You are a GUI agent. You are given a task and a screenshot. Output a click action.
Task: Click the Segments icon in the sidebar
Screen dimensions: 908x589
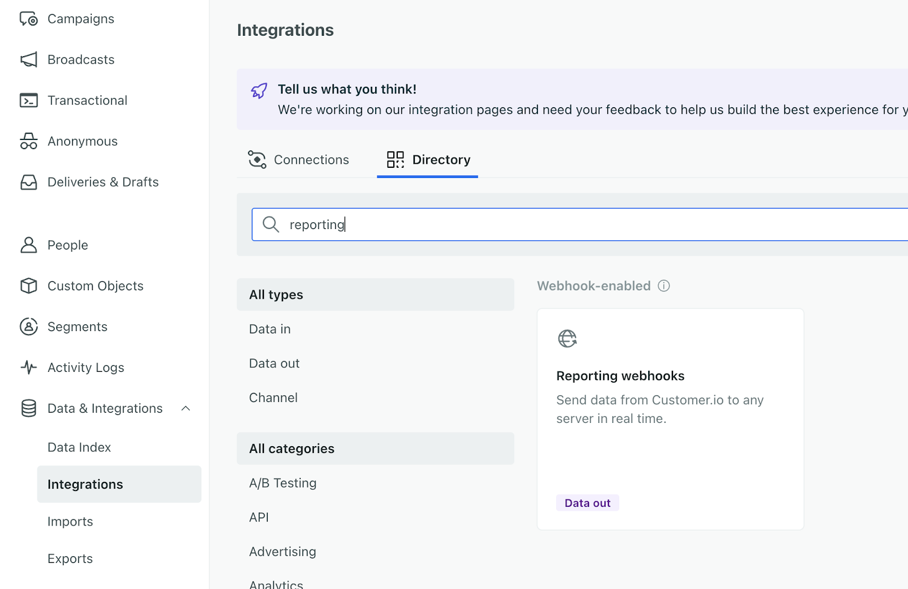coord(27,327)
